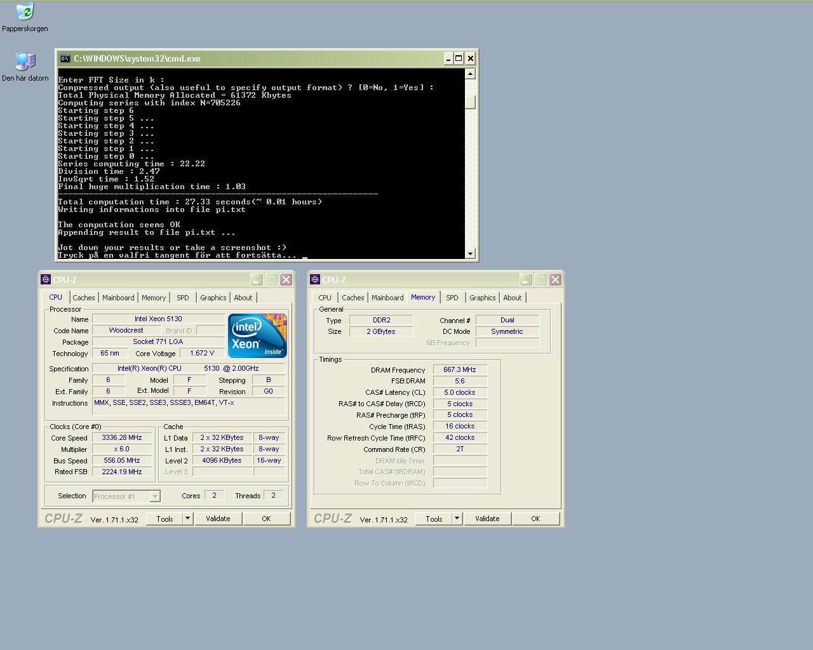Open About tab in left CPU-Z window

click(x=243, y=298)
